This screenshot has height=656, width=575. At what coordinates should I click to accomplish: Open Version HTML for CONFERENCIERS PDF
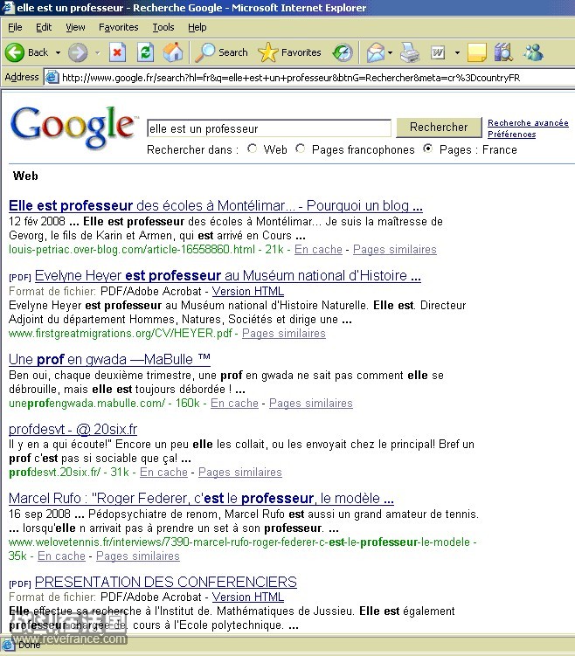click(x=248, y=597)
